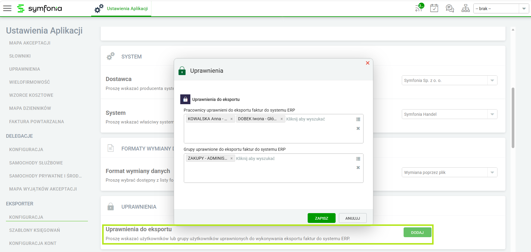Open the chat messages icon
531x252 pixels.
(450, 8)
